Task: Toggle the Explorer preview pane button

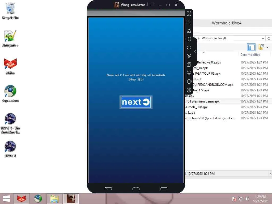Action: tap(251, 47)
